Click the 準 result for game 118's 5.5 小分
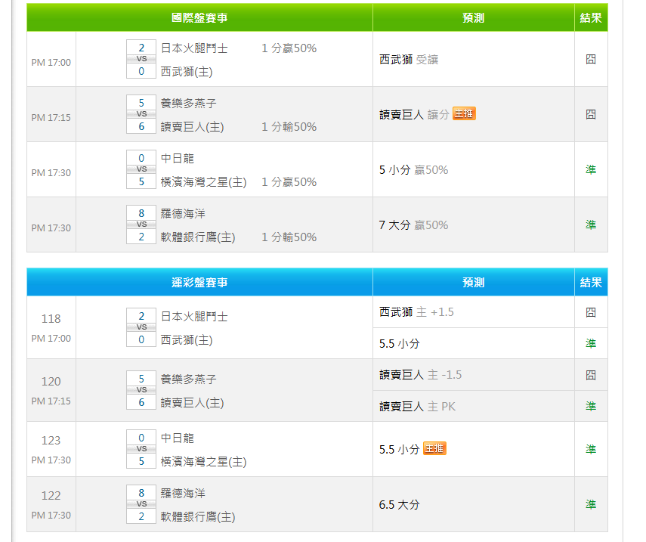 (591, 343)
